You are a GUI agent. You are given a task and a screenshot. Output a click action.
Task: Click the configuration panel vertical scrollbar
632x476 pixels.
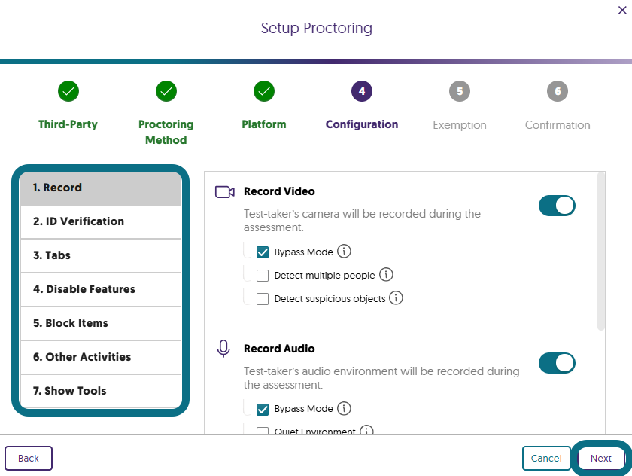coord(601,252)
